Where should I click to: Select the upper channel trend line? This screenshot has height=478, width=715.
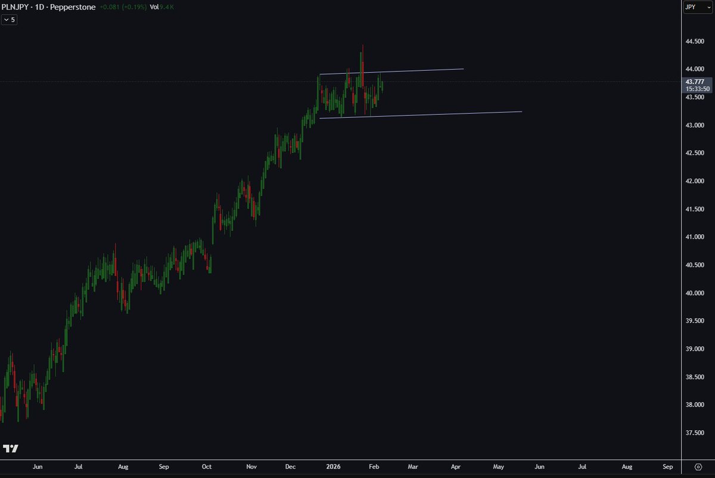tap(391, 71)
